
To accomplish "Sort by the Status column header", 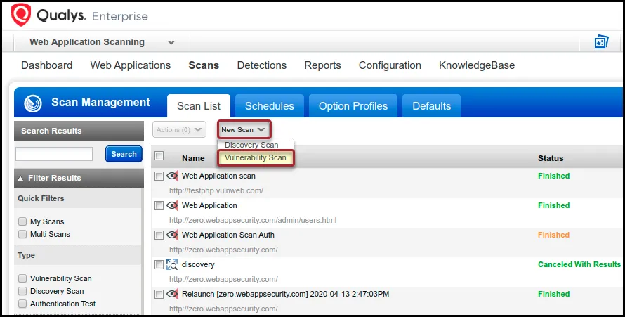I will (551, 158).
